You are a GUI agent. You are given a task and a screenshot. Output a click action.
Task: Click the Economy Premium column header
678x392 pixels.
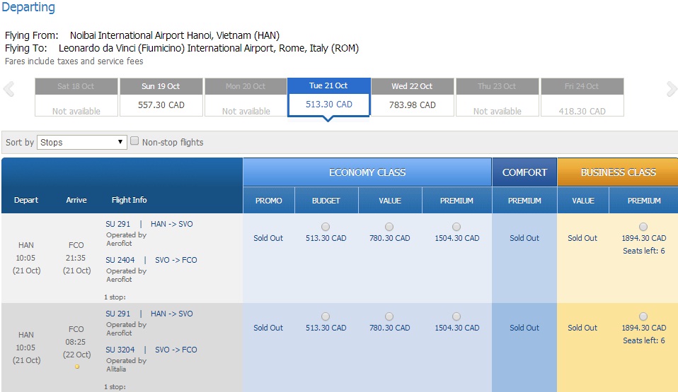coord(456,201)
